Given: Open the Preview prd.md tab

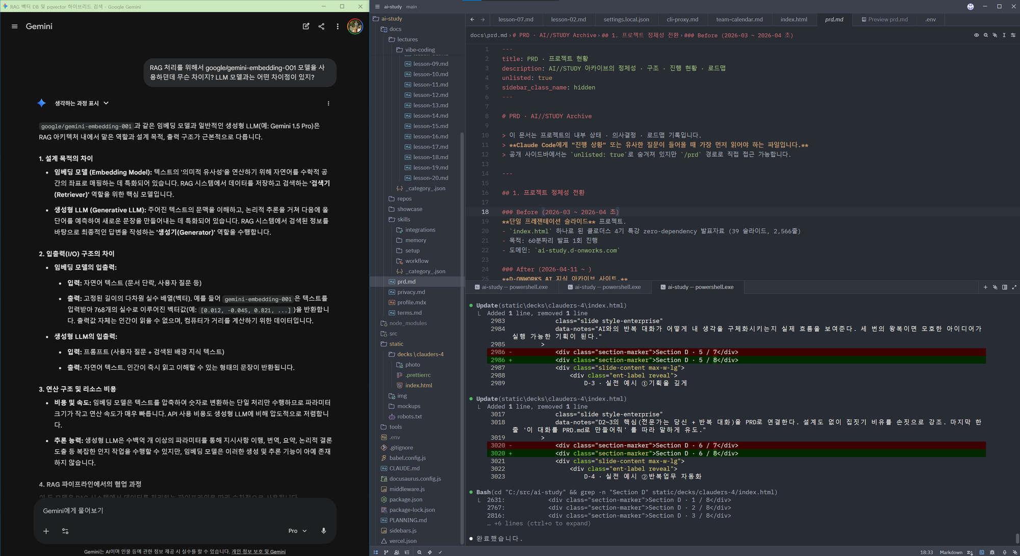Looking at the screenshot, I should coord(885,19).
